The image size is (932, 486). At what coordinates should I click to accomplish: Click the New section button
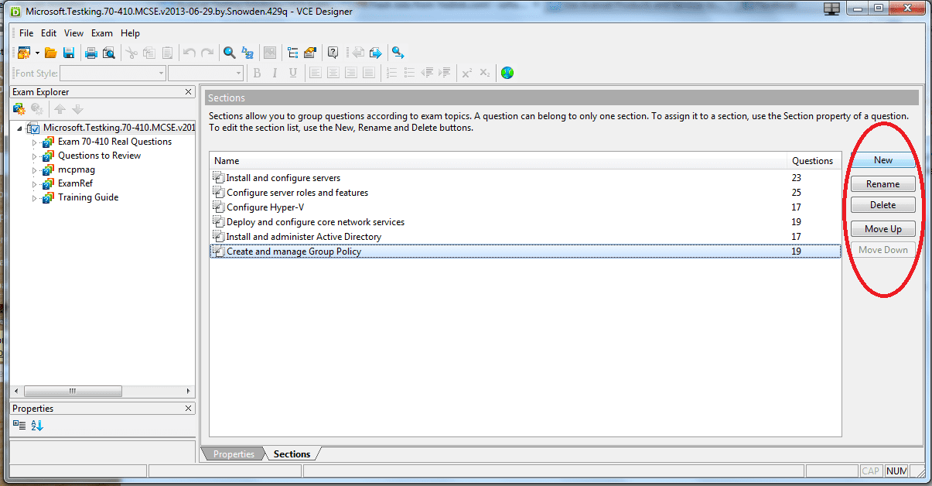click(x=883, y=160)
